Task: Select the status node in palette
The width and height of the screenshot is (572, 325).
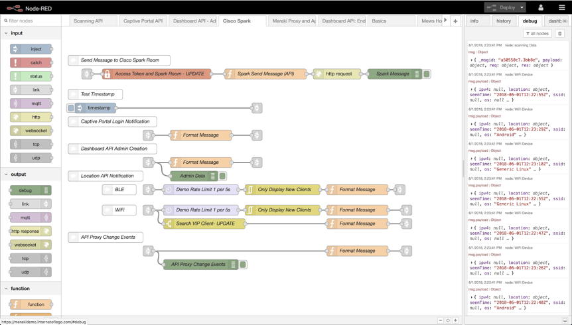Action: pyautogui.click(x=31, y=76)
